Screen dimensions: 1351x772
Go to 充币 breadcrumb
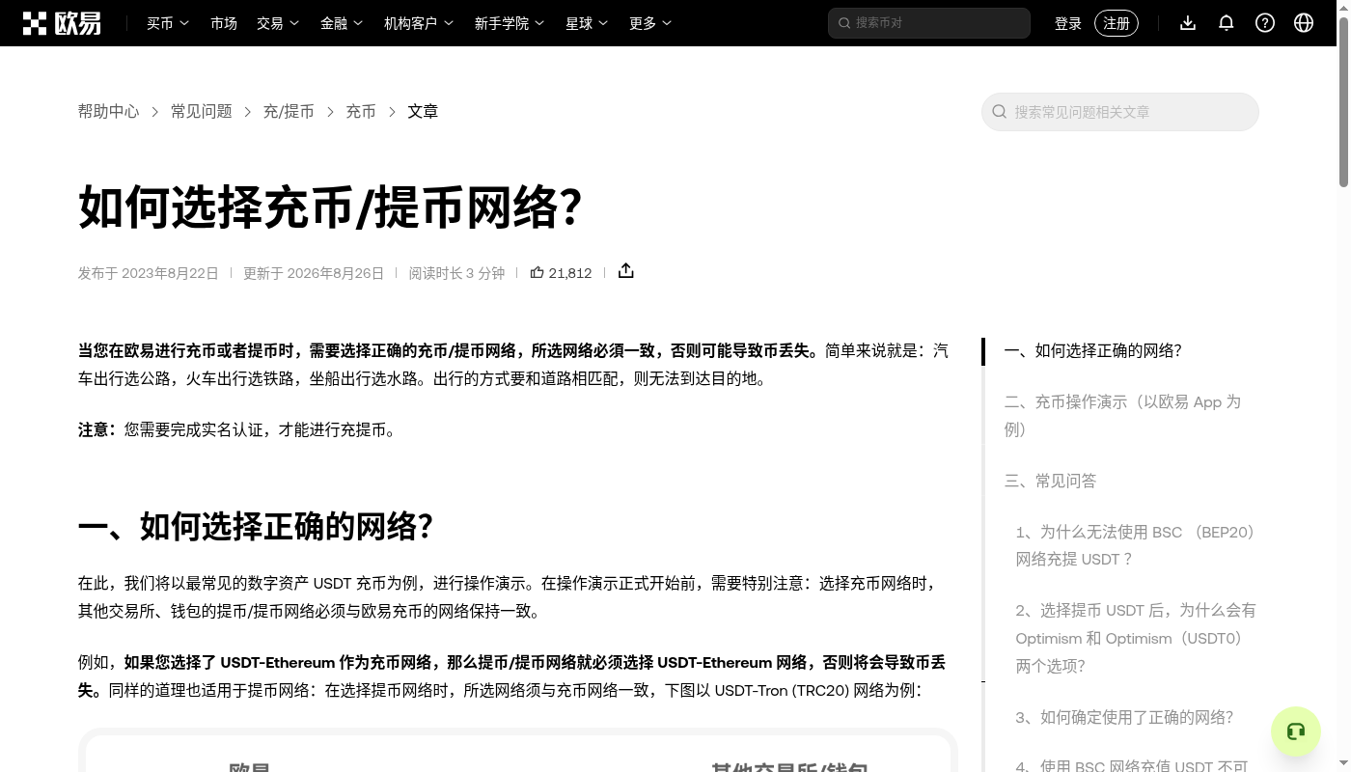point(361,112)
